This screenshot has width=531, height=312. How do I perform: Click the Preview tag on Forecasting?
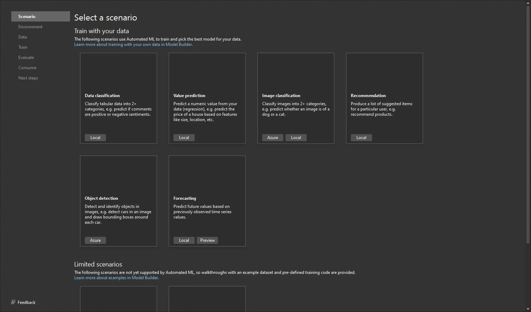(207, 240)
